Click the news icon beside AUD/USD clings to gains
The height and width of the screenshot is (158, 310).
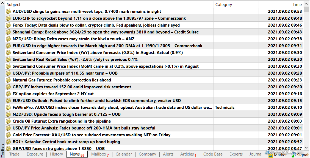pyautogui.click(x=9, y=12)
